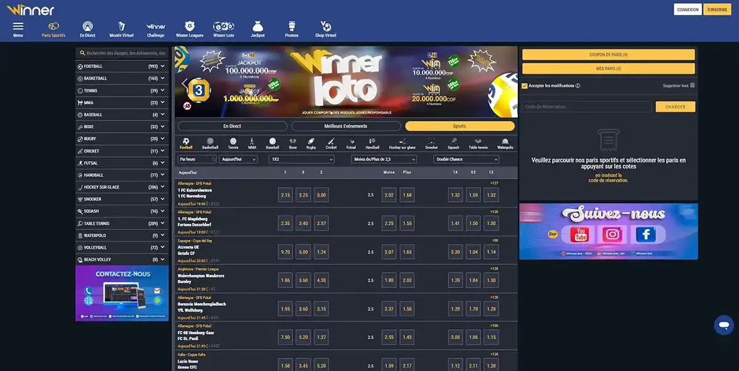Select MMA icon in sports strip
The width and height of the screenshot is (739, 371).
click(x=252, y=143)
